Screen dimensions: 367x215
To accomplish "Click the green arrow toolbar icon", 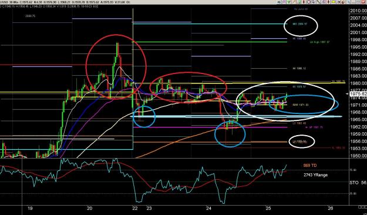I will (288, 2).
